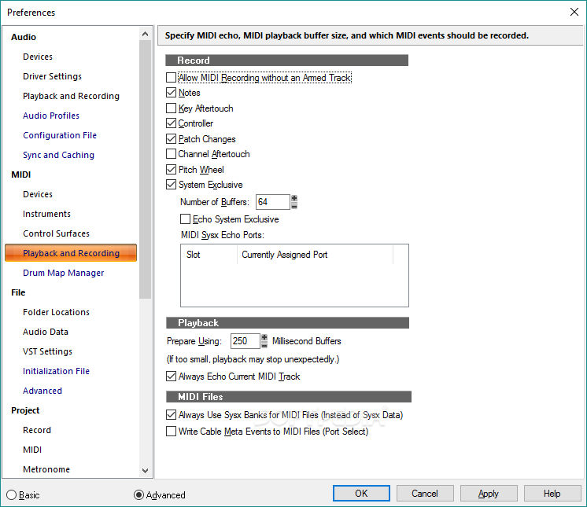Open Instruments page
The image size is (587, 507).
tap(46, 214)
